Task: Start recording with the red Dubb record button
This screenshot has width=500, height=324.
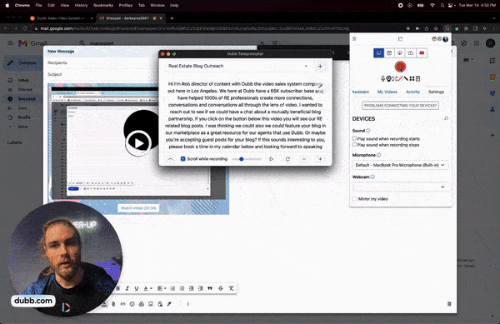Action: (x=400, y=67)
